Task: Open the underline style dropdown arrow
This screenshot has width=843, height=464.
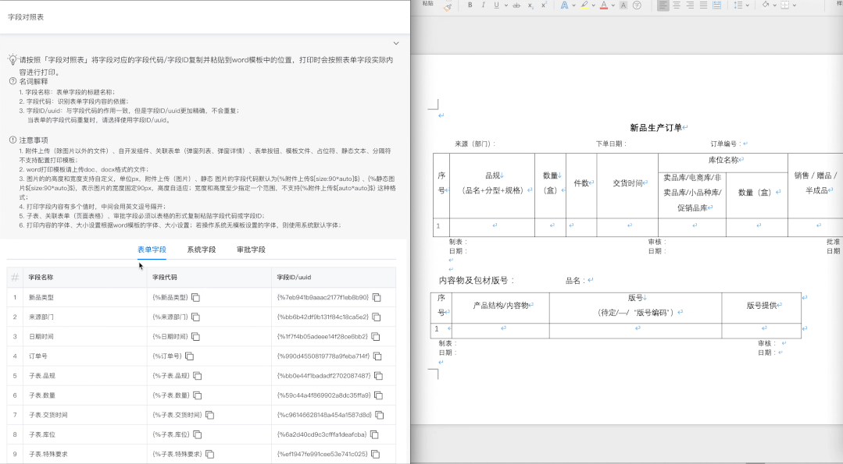Action: (506, 5)
